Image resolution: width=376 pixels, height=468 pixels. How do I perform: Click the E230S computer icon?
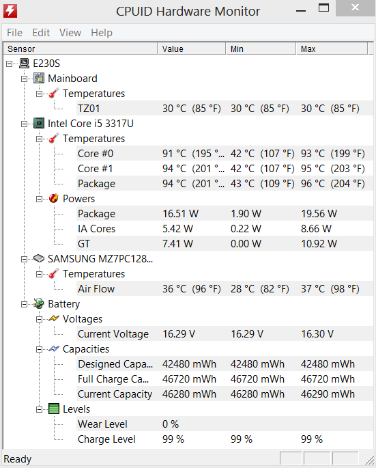coord(24,64)
